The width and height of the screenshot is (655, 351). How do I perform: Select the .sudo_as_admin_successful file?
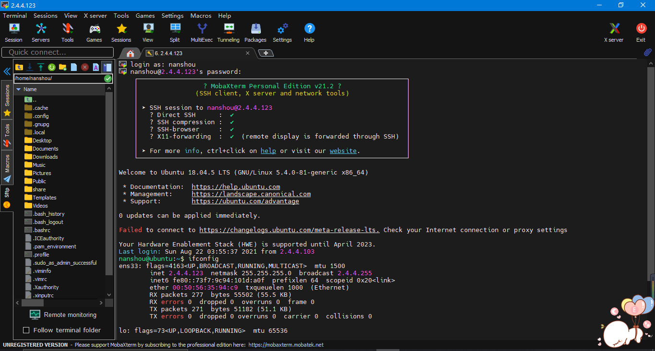pyautogui.click(x=60, y=263)
